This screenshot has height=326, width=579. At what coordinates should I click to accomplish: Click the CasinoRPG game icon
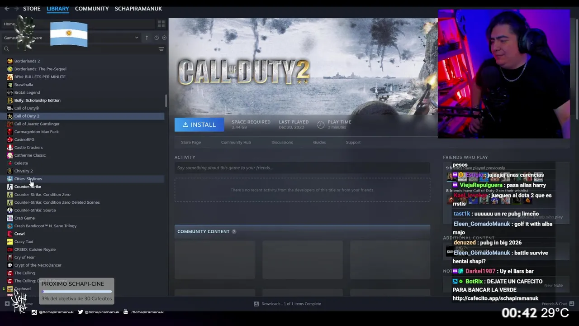coord(10,139)
